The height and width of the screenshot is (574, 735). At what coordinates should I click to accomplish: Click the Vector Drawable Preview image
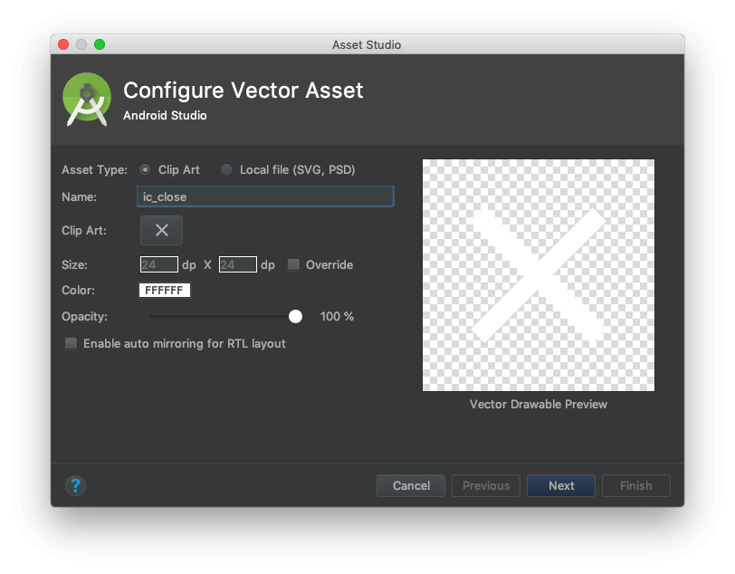(x=538, y=275)
